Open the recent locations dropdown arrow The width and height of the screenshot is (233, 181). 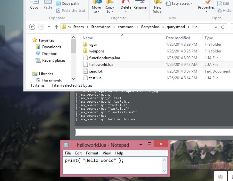pyautogui.click(x=49, y=27)
